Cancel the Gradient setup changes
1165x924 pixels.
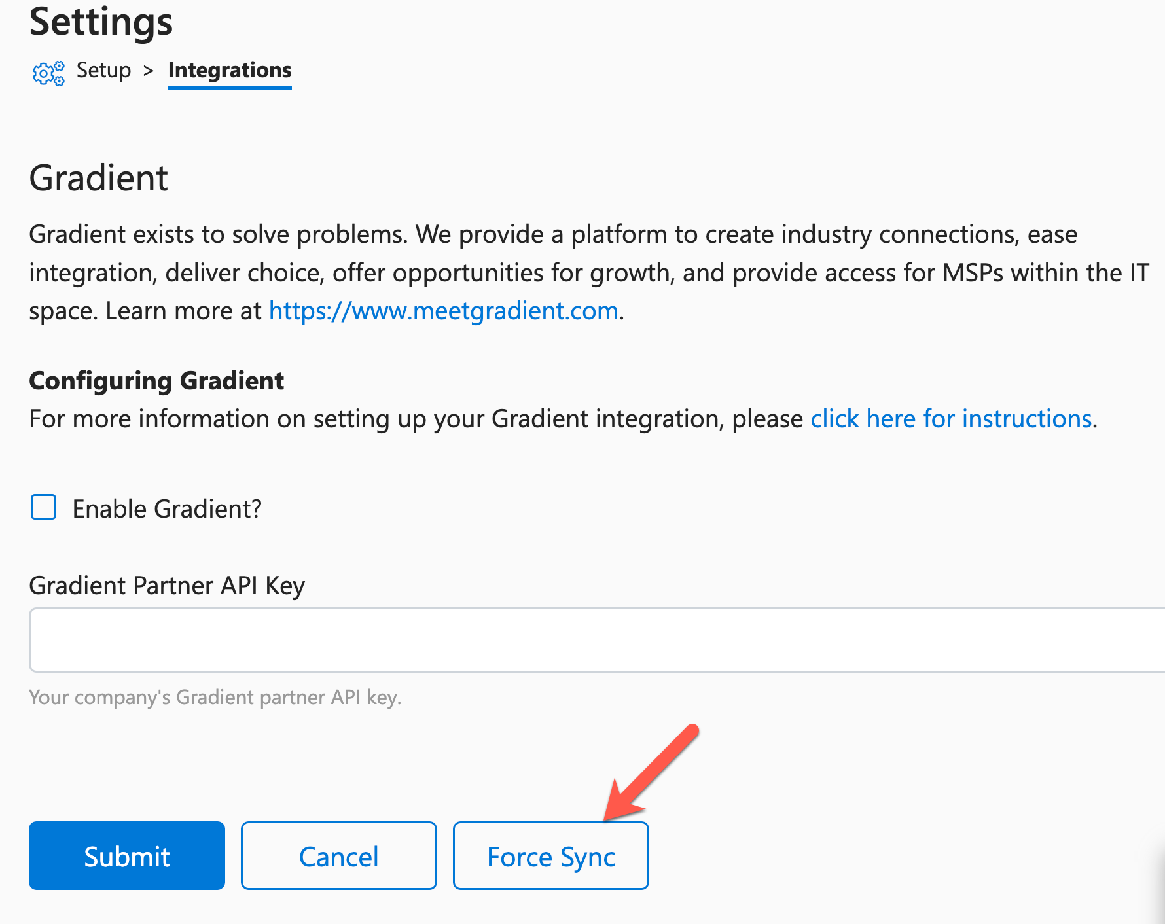[338, 855]
